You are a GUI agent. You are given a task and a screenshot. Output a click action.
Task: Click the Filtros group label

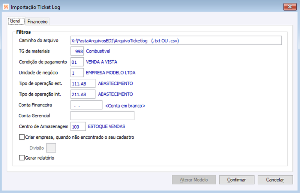23,32
